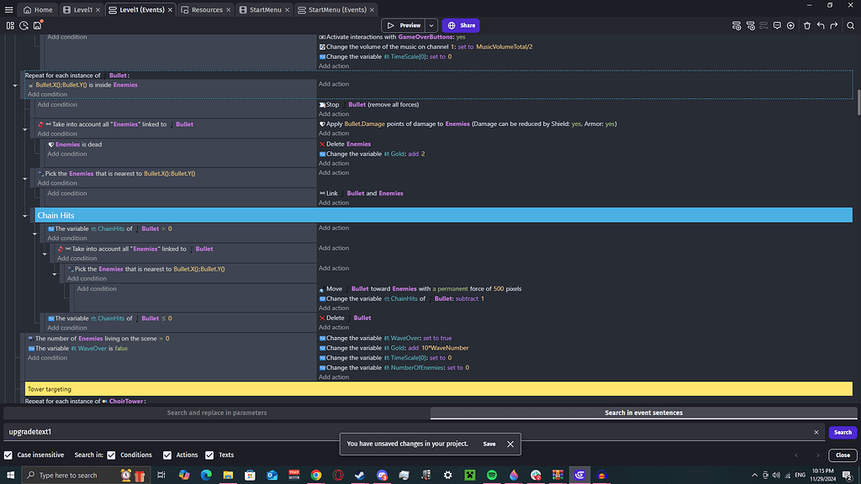This screenshot has height=484, width=861.
Task: Redo the last undone change
Action: coord(833,26)
